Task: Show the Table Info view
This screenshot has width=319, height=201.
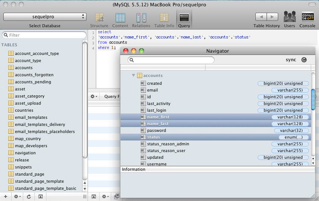Action: (164, 20)
